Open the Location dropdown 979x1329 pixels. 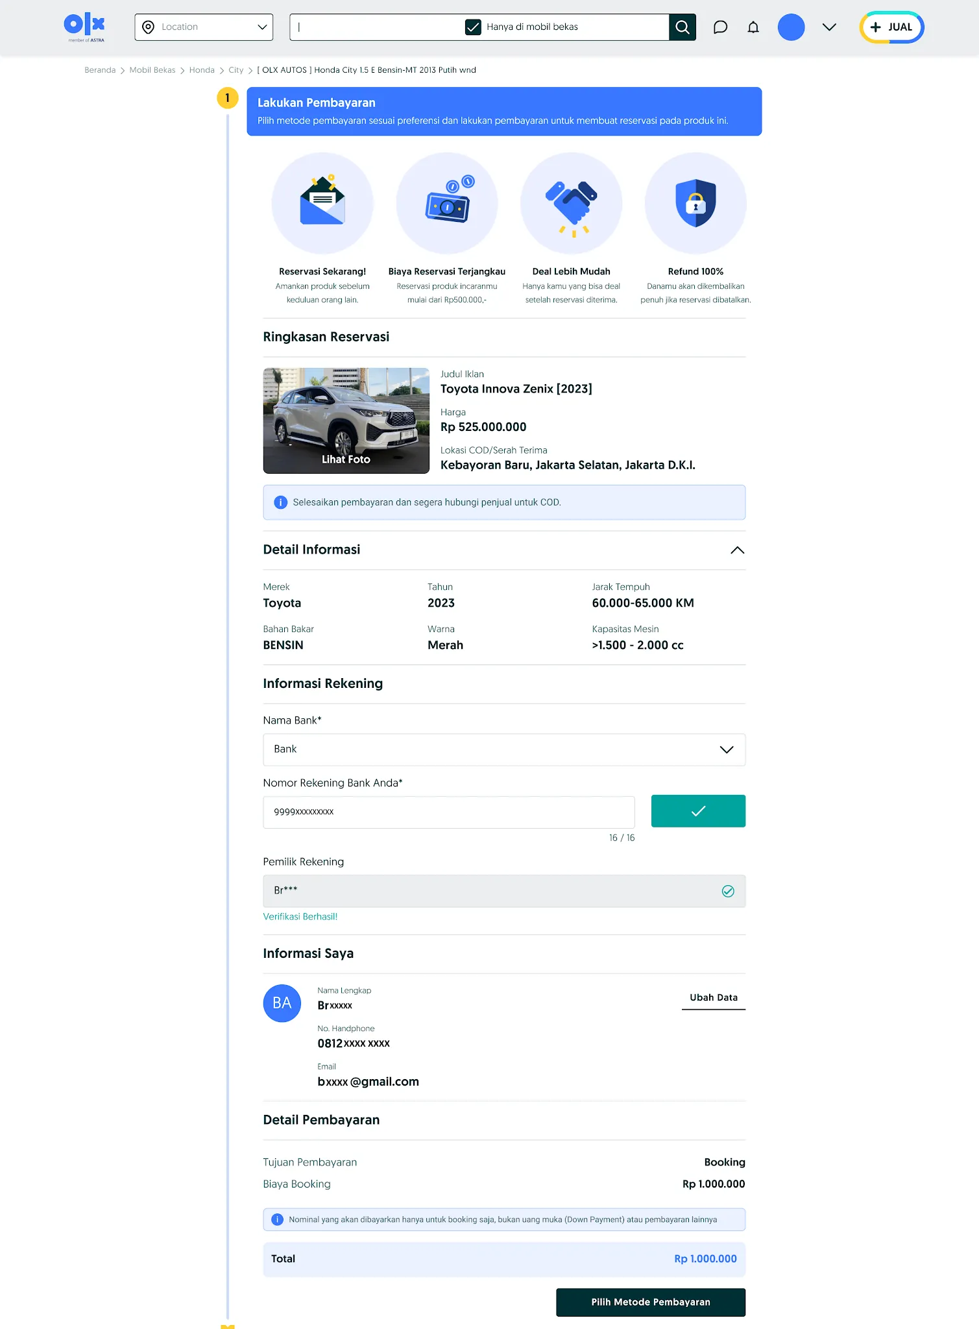tap(204, 27)
